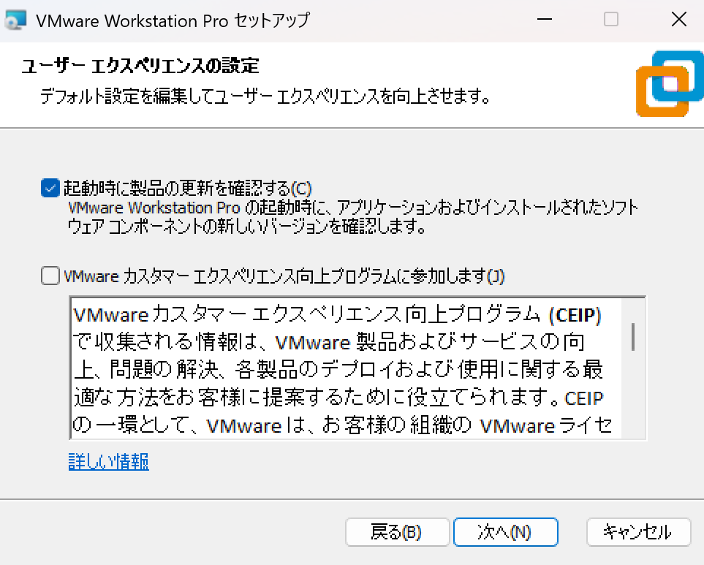This screenshot has height=565, width=704.
Task: Click inside the CEIP description text area
Action: [x=347, y=368]
